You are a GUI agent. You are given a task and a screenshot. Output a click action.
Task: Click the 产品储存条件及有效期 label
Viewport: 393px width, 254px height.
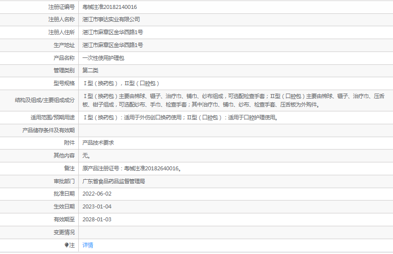(x=49, y=131)
